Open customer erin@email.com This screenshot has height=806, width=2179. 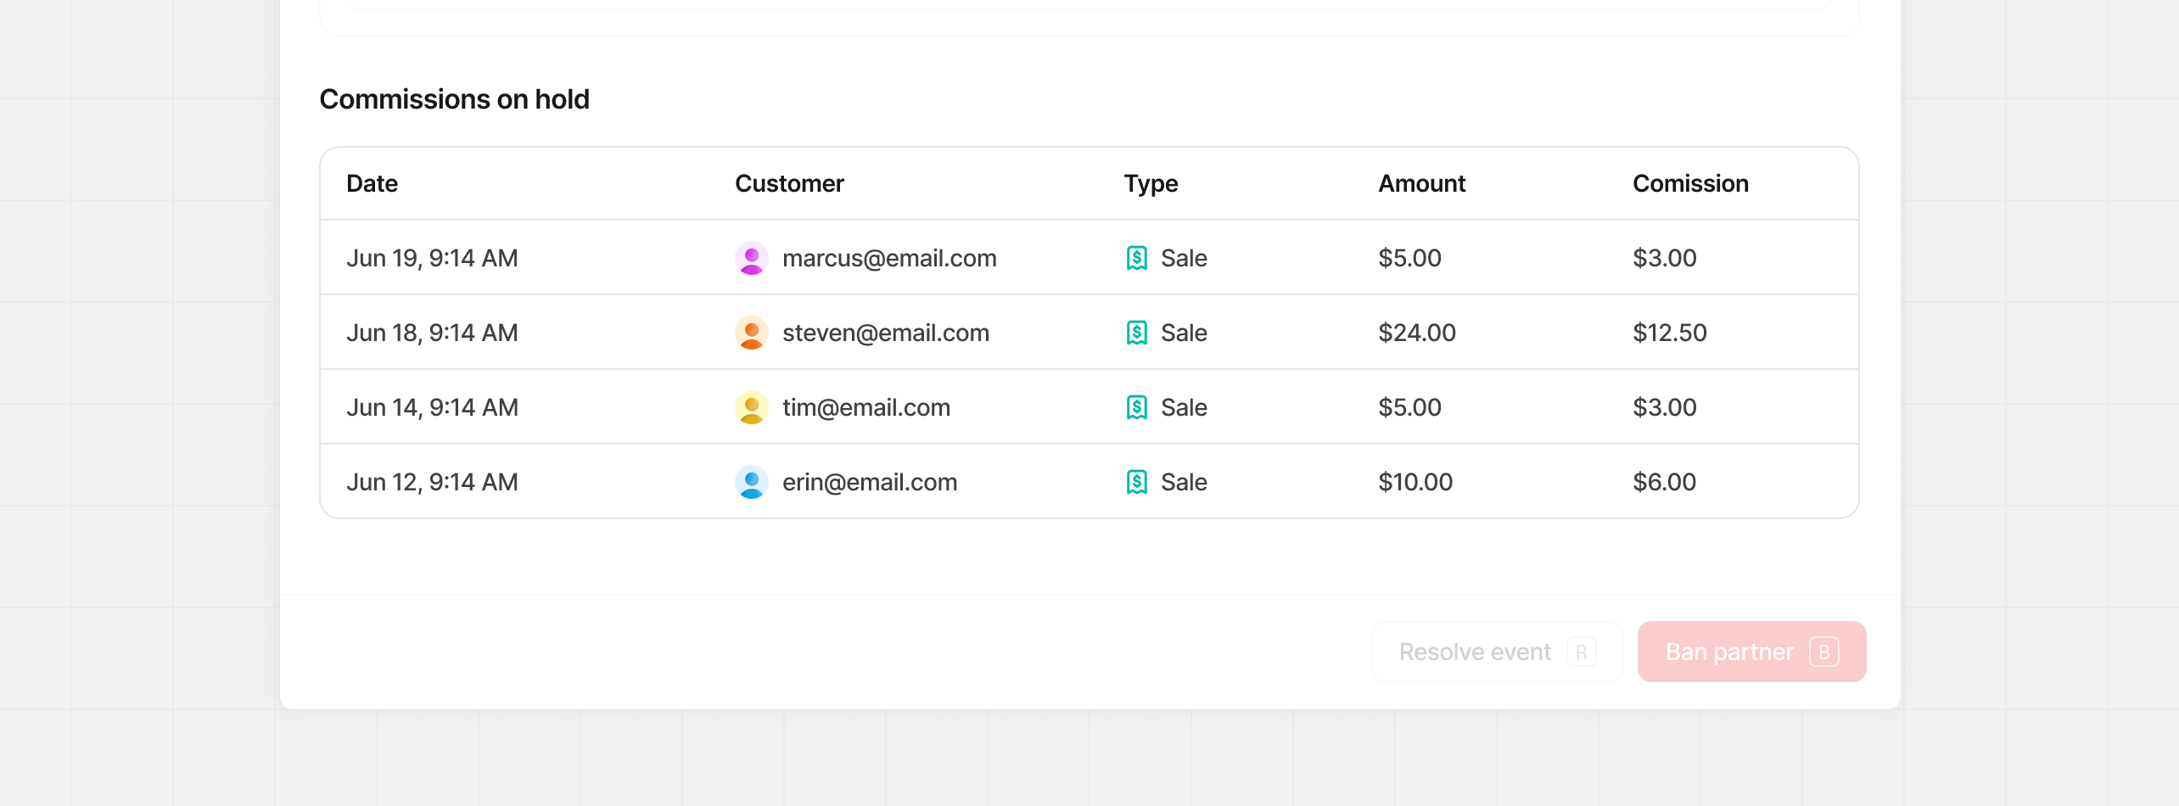tap(869, 482)
